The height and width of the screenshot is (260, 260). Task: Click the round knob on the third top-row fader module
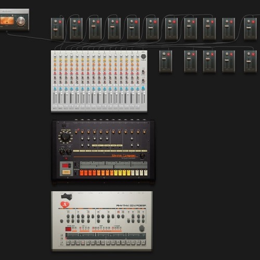coord(94,21)
